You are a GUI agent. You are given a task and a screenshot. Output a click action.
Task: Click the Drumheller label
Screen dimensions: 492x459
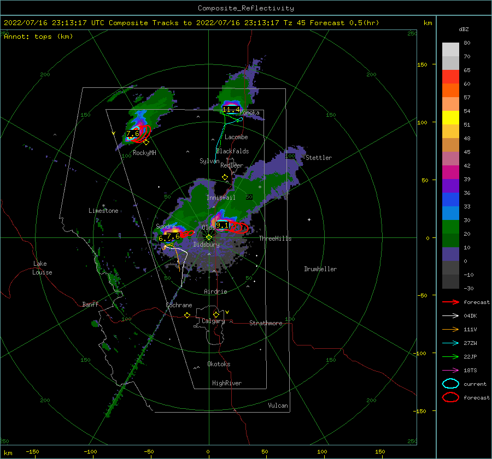[x=320, y=269]
